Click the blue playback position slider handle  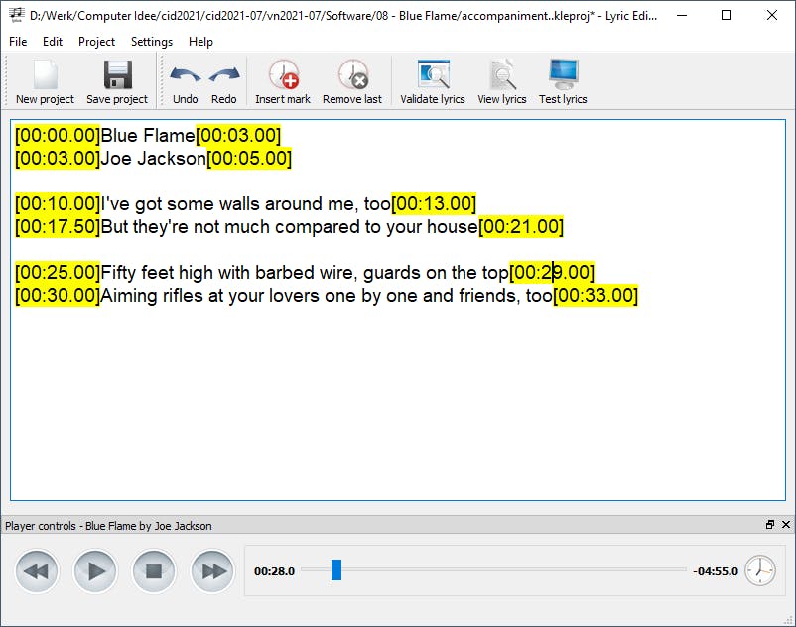(x=336, y=569)
